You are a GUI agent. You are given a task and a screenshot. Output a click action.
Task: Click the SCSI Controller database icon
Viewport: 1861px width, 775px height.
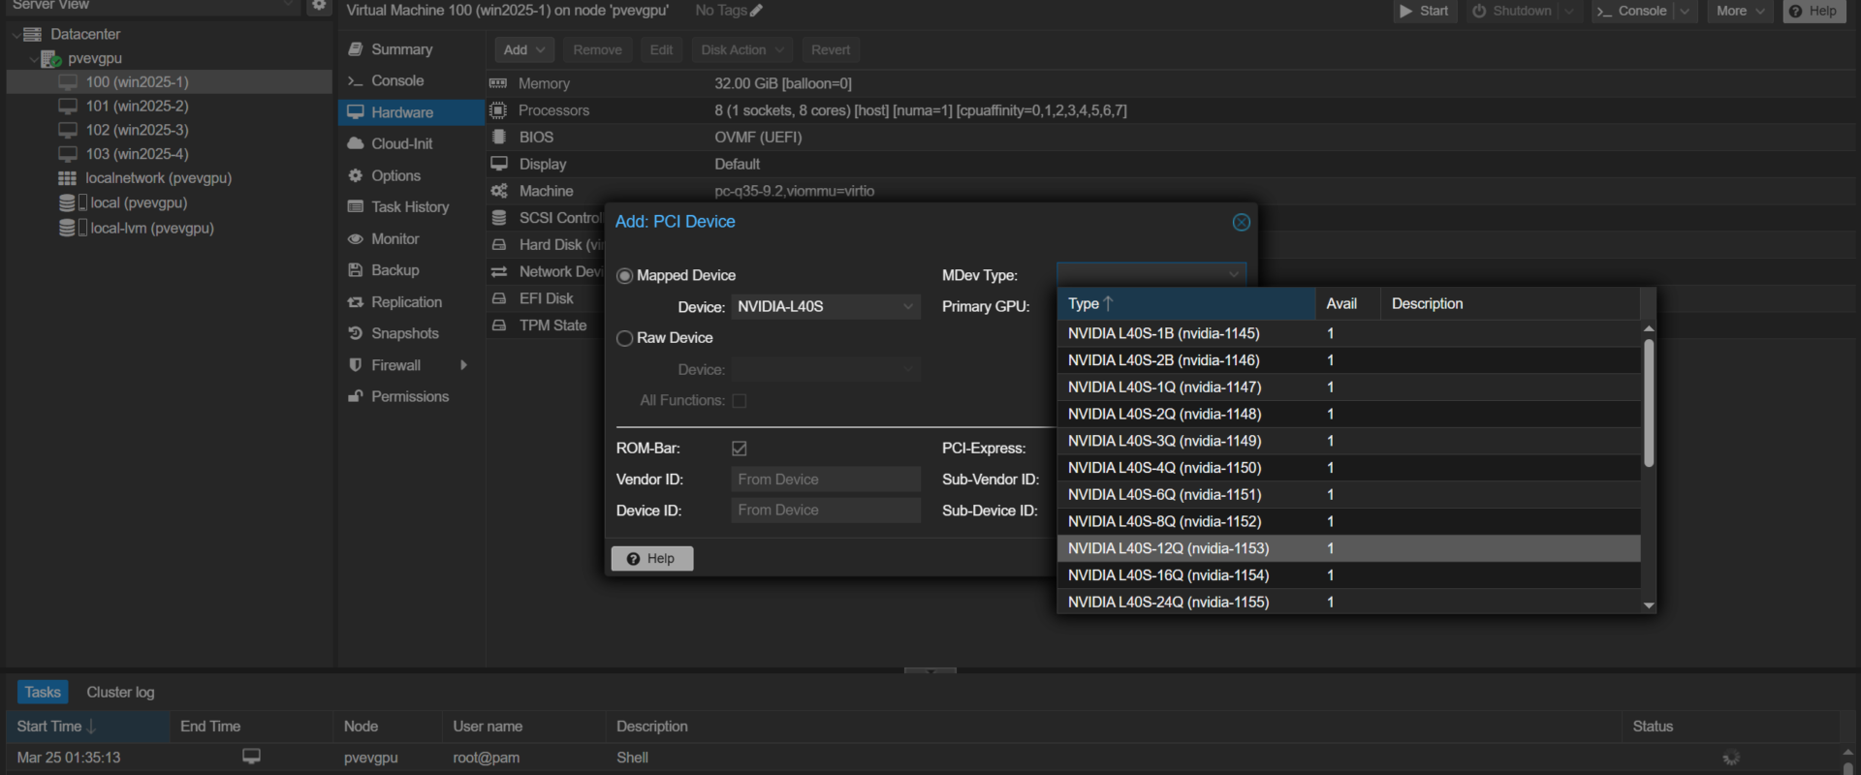[499, 218]
